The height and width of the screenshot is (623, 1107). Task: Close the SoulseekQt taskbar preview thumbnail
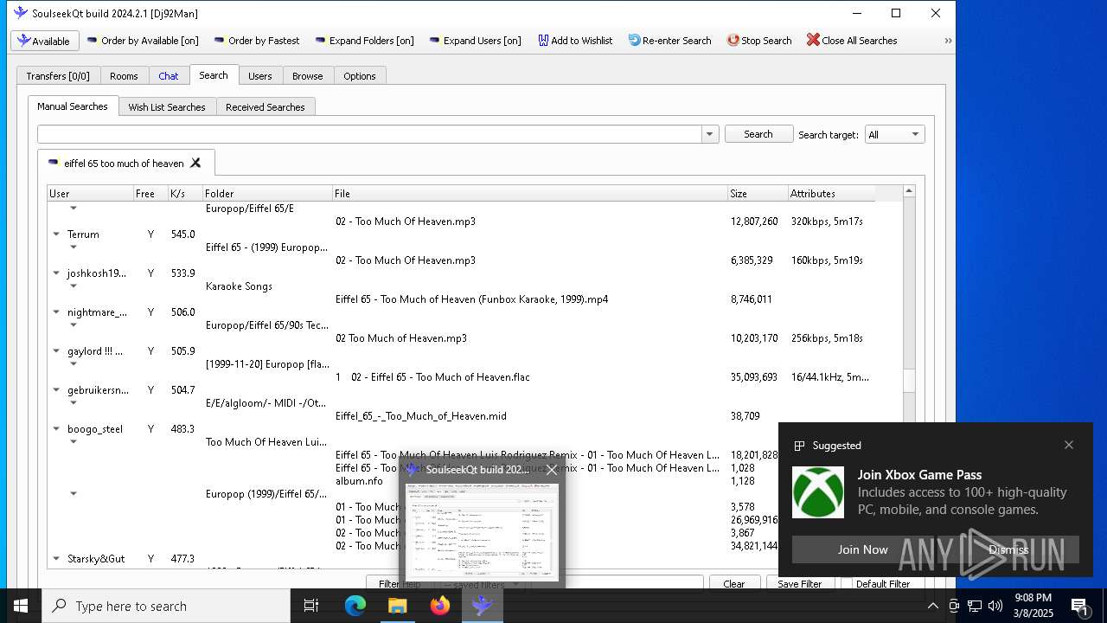coord(551,470)
